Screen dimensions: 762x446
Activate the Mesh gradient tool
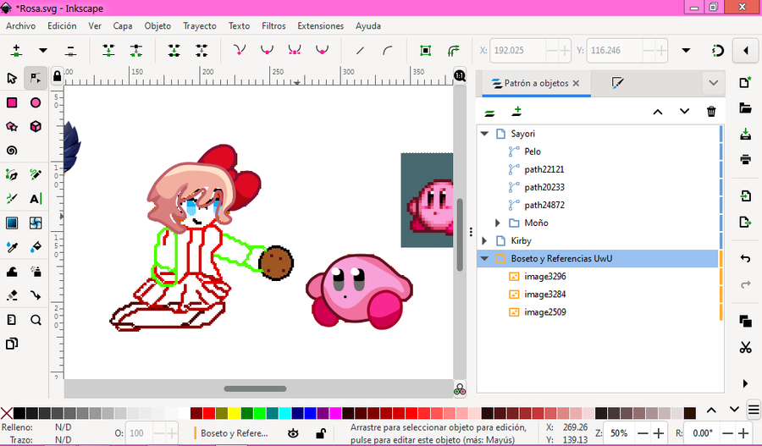tap(36, 223)
